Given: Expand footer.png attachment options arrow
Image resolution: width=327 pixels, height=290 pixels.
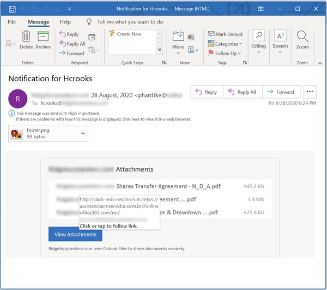Looking at the screenshot, I should tap(83, 133).
